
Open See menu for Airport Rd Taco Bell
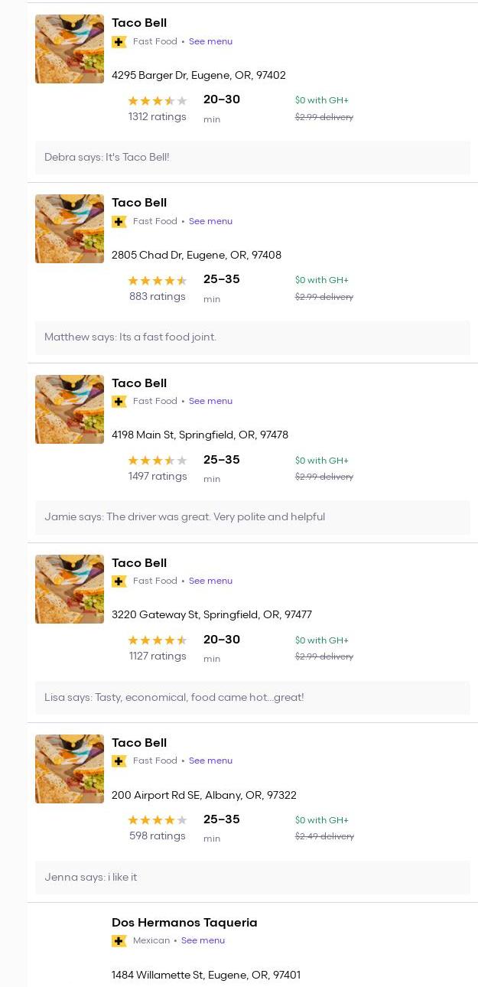210,761
